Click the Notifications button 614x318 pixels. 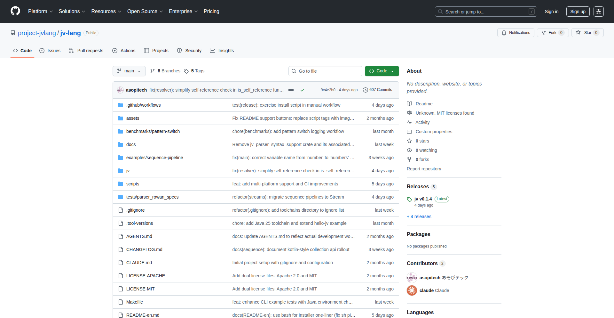pos(516,33)
